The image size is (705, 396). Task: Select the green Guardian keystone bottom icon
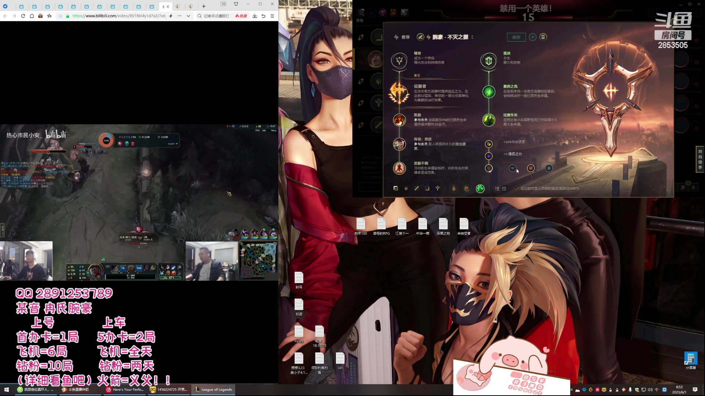point(480,188)
